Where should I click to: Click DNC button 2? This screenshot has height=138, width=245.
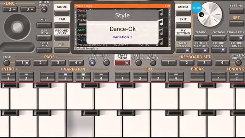coord(10,9)
